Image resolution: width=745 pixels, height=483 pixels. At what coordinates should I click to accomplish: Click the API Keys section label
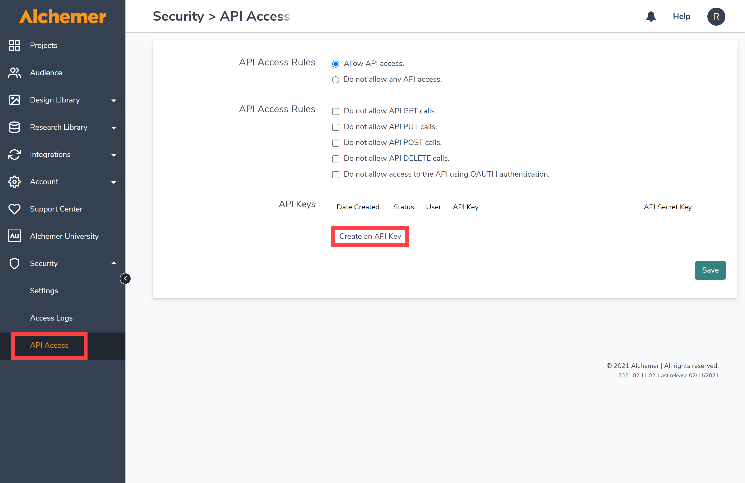point(297,204)
